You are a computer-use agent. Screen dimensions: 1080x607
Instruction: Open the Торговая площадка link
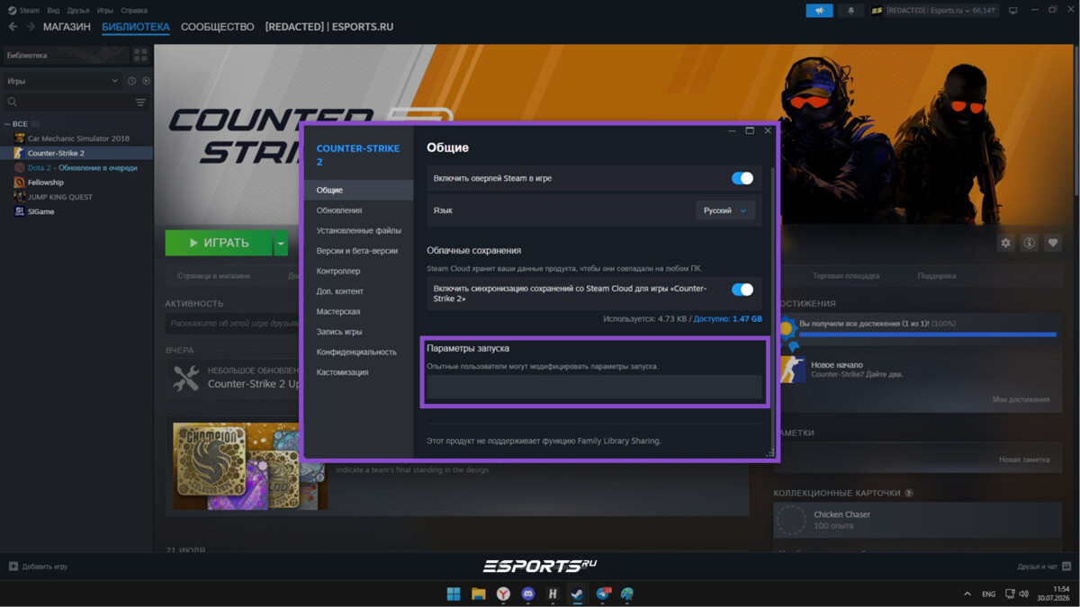click(x=846, y=275)
